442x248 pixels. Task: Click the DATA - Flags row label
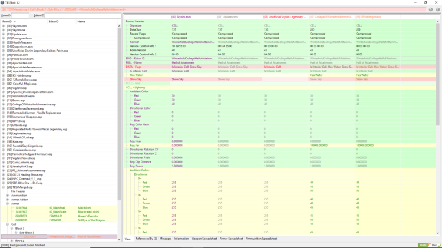tap(134, 67)
